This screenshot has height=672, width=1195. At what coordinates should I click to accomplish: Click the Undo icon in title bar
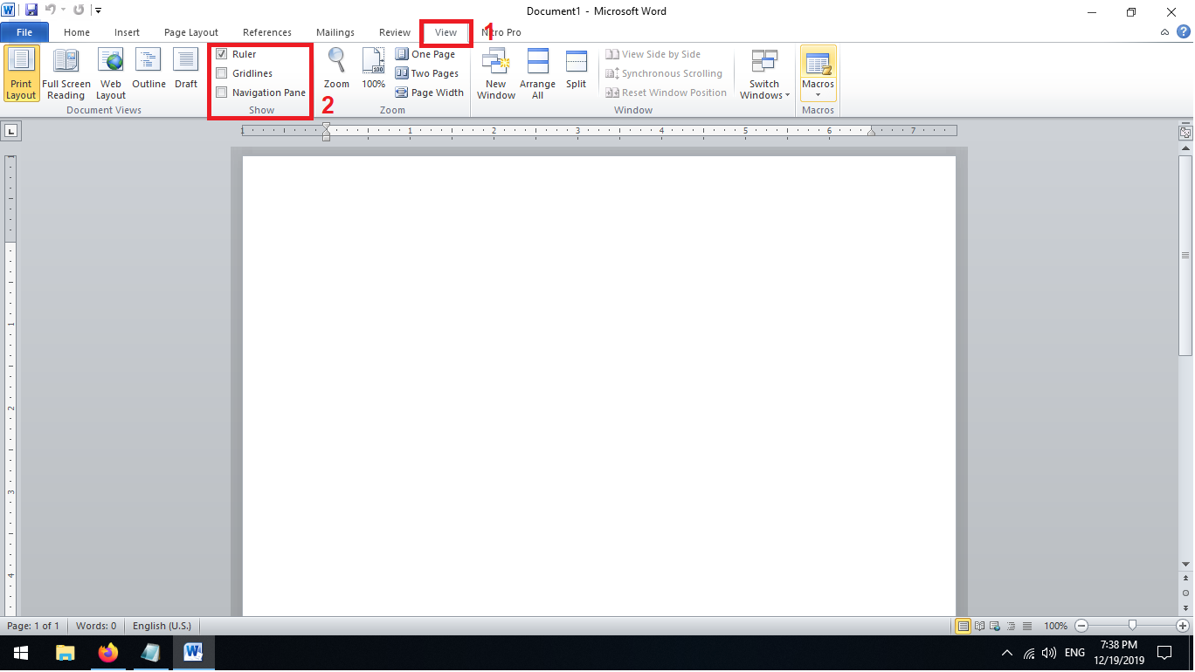(50, 10)
